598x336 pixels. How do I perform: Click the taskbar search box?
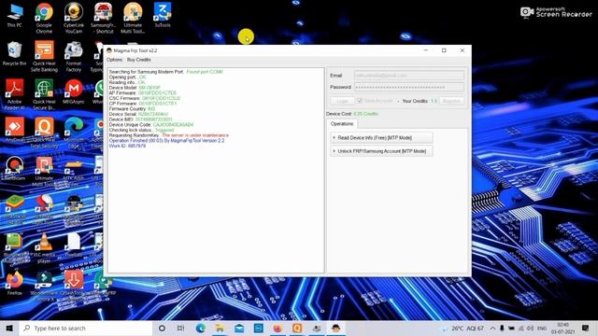[86, 328]
